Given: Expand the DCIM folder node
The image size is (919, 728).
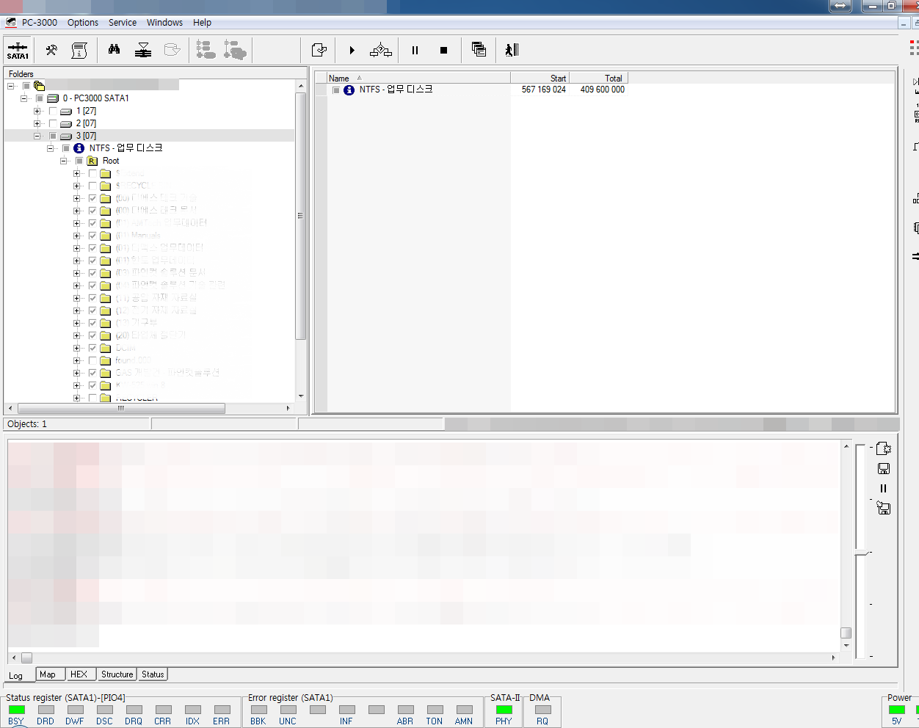Looking at the screenshot, I should tap(76, 348).
